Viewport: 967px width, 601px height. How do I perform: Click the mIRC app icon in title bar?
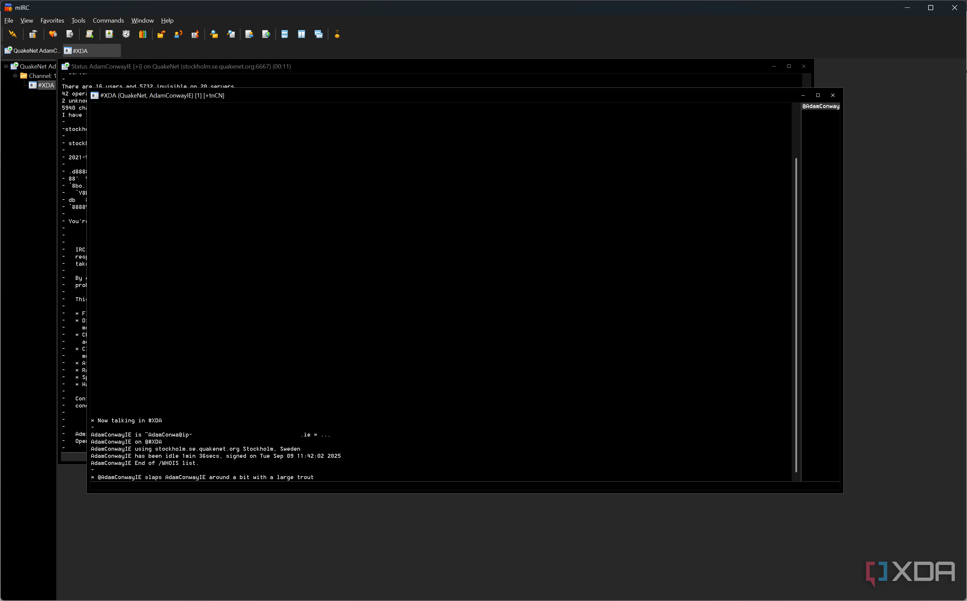click(8, 7)
